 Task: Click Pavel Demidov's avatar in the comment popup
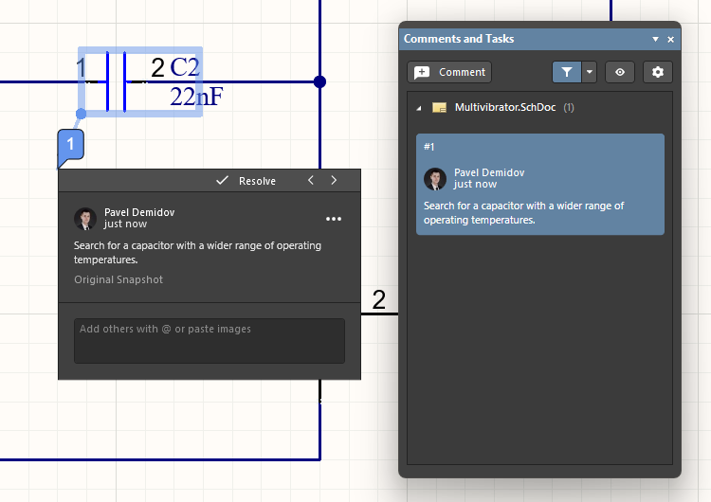pos(85,219)
